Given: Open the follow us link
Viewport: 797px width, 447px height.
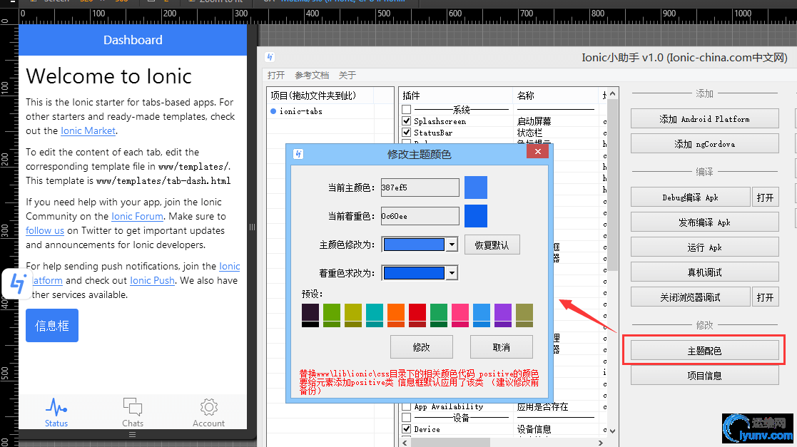Looking at the screenshot, I should tap(45, 230).
